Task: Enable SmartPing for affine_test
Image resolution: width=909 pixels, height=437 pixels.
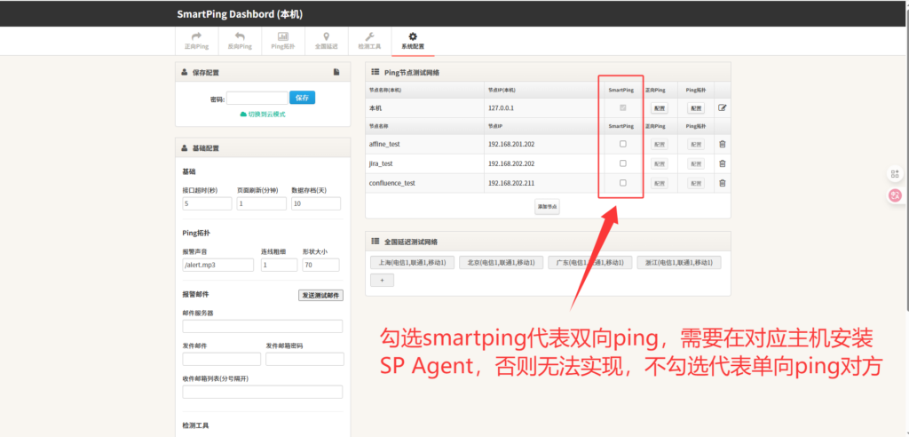Action: pyautogui.click(x=622, y=144)
